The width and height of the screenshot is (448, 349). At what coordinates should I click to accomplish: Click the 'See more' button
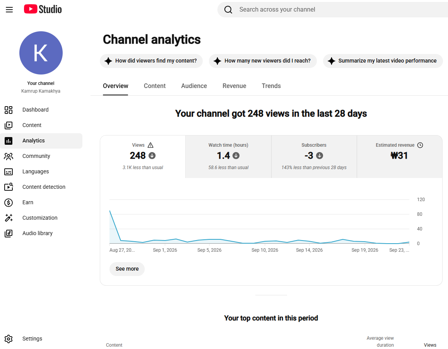[x=127, y=269]
